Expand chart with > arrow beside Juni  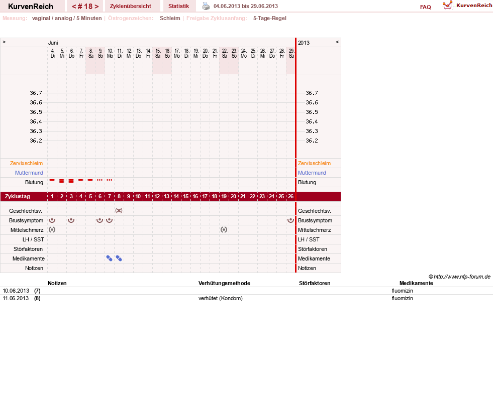click(x=4, y=42)
